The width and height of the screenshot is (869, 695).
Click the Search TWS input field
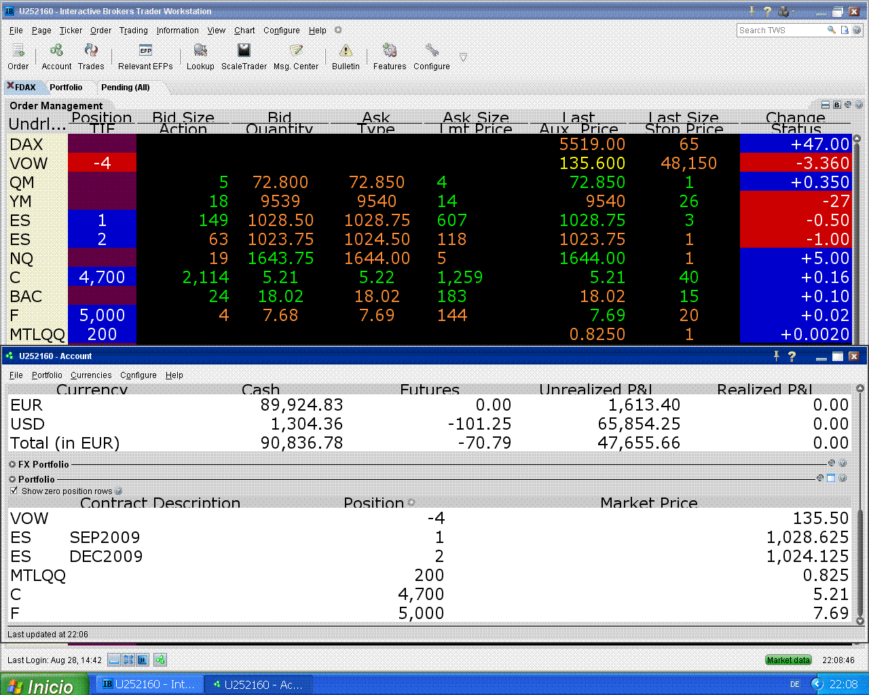click(x=781, y=31)
